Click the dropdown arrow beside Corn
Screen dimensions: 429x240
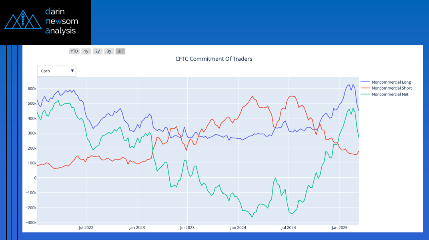pyautogui.click(x=72, y=71)
